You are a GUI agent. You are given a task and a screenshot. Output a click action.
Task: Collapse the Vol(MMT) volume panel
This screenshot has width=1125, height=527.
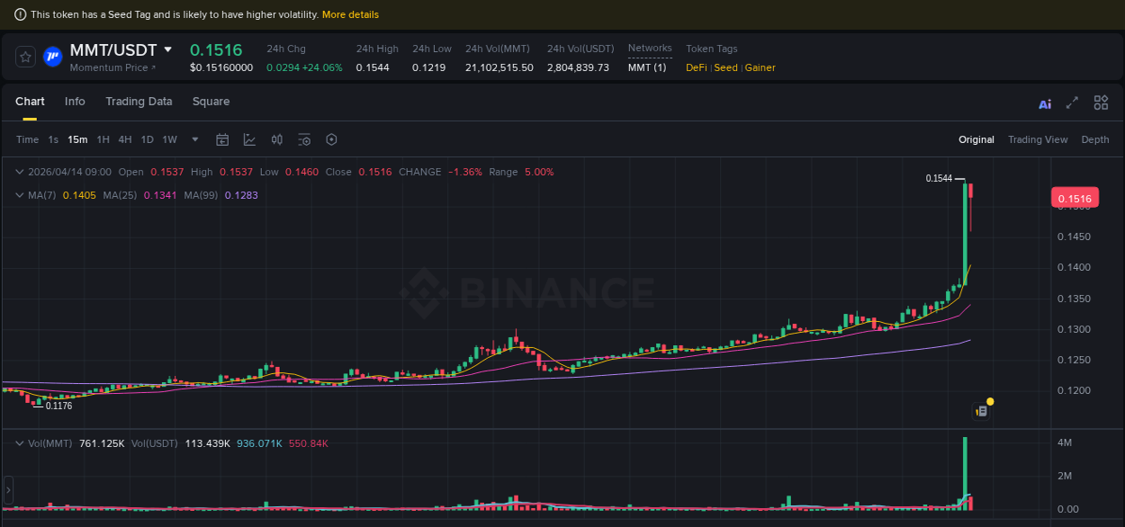point(18,442)
